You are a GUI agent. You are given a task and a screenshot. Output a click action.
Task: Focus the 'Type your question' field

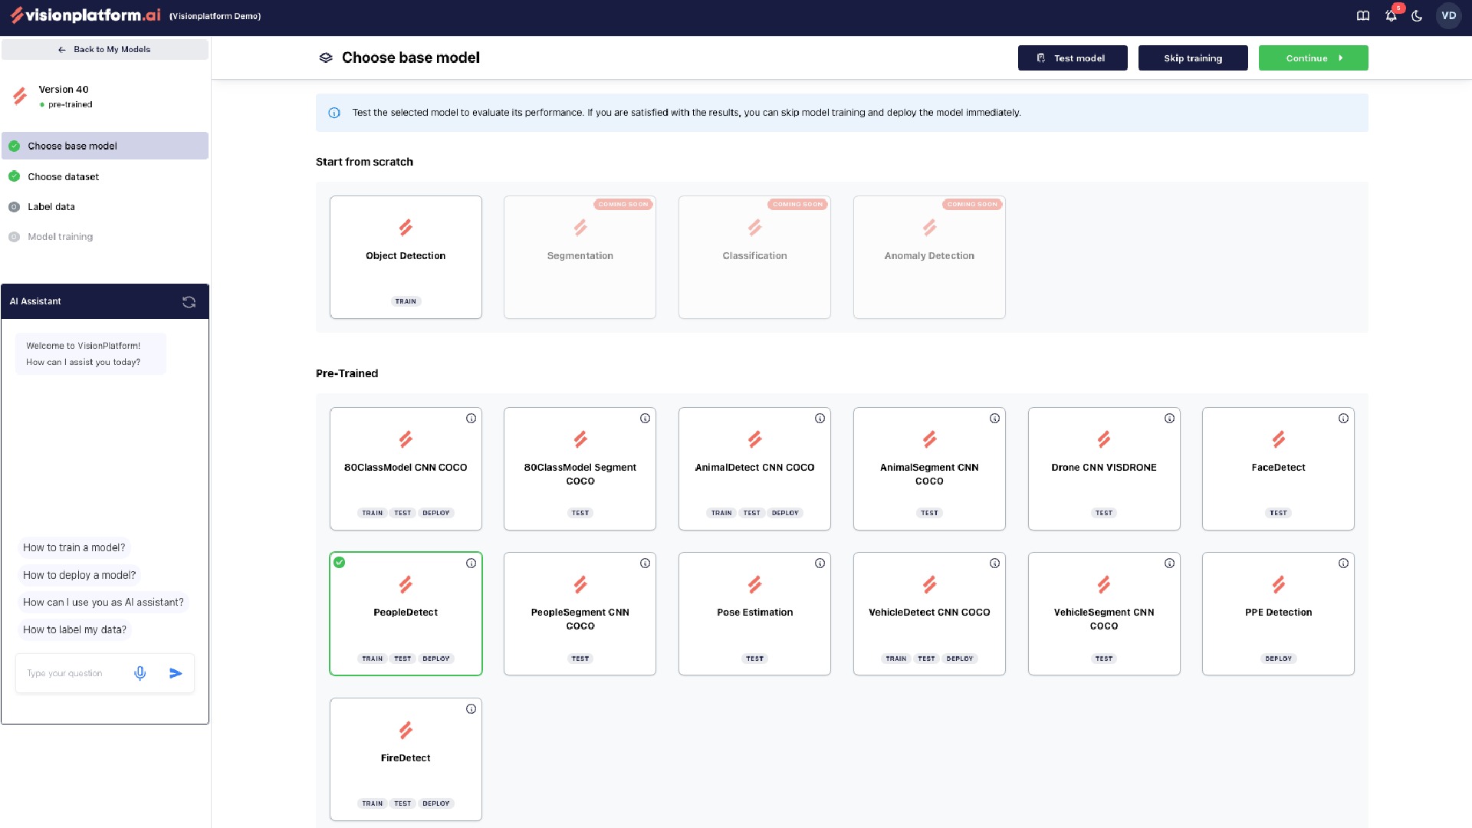(x=75, y=673)
